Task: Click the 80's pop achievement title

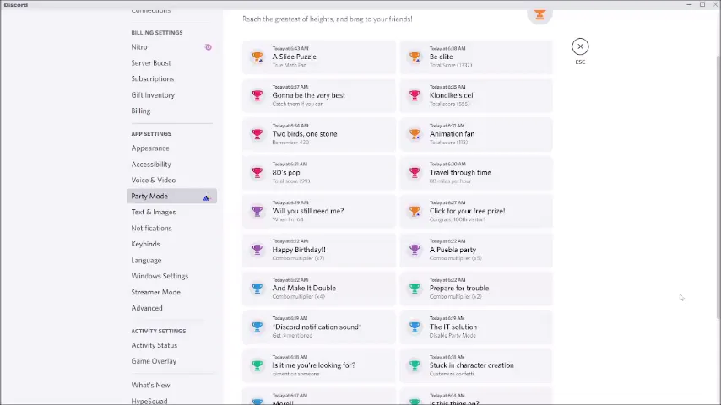Action: pos(286,172)
